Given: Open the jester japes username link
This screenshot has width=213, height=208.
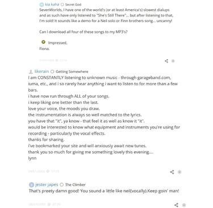Looking at the screenshot, I should pos(47,185).
